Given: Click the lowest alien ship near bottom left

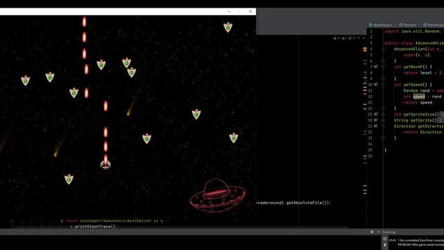Looking at the screenshot, I should click(69, 179).
